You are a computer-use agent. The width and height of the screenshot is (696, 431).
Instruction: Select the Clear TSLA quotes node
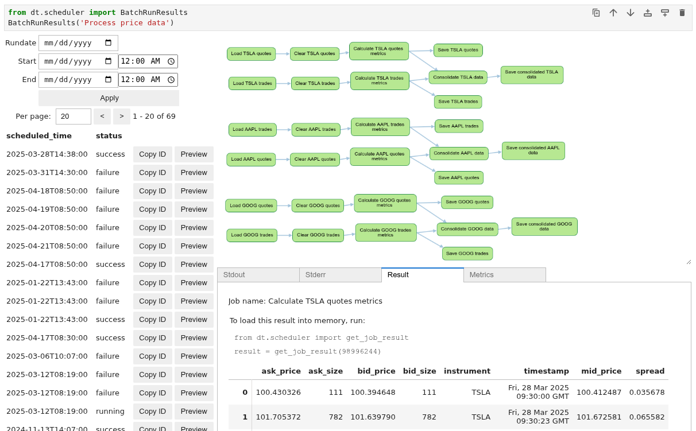coord(315,54)
